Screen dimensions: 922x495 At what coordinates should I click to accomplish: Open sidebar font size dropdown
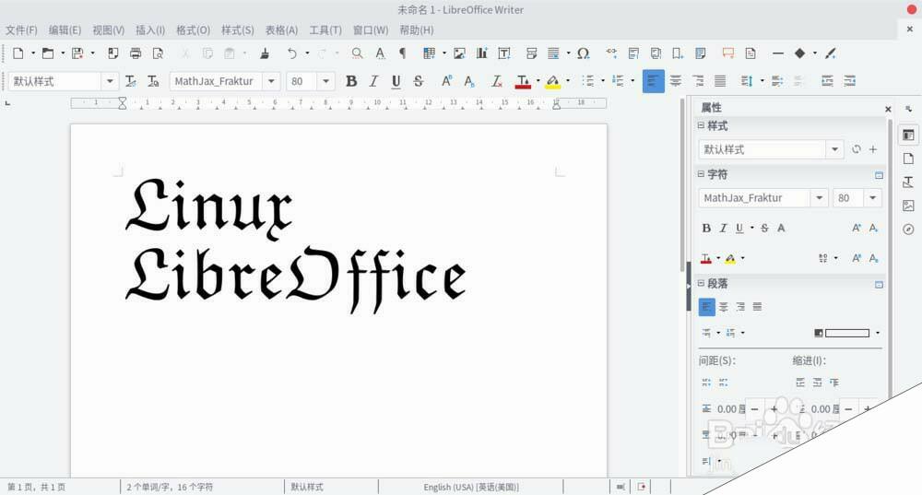pyautogui.click(x=873, y=197)
